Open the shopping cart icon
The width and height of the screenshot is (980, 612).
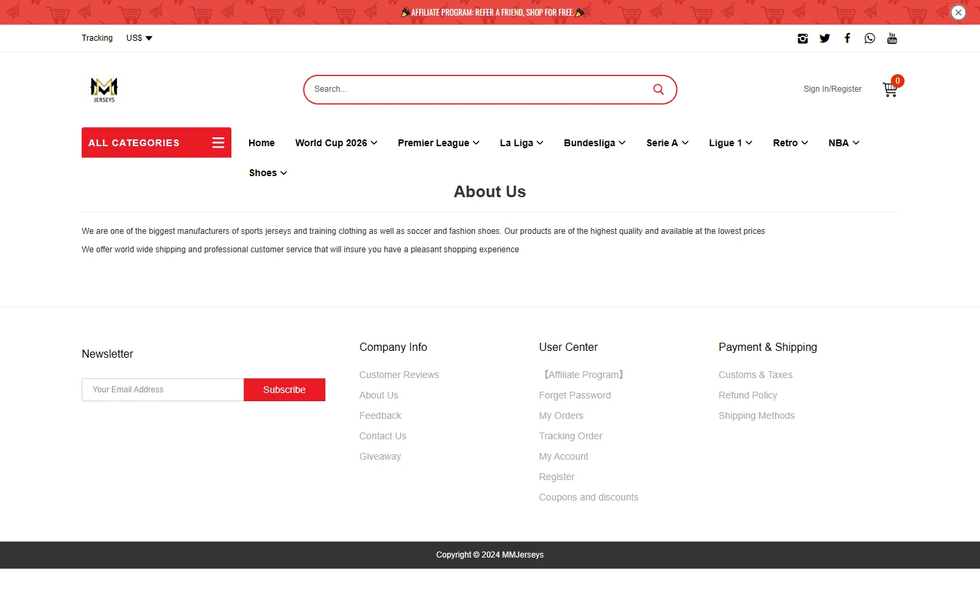890,89
